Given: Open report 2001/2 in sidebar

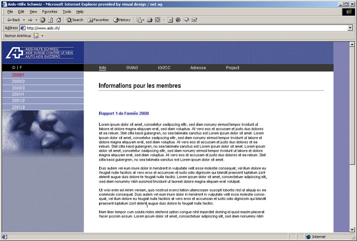Looking at the screenshot, I should (x=43, y=101).
